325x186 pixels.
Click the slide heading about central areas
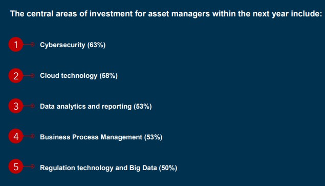(166, 14)
